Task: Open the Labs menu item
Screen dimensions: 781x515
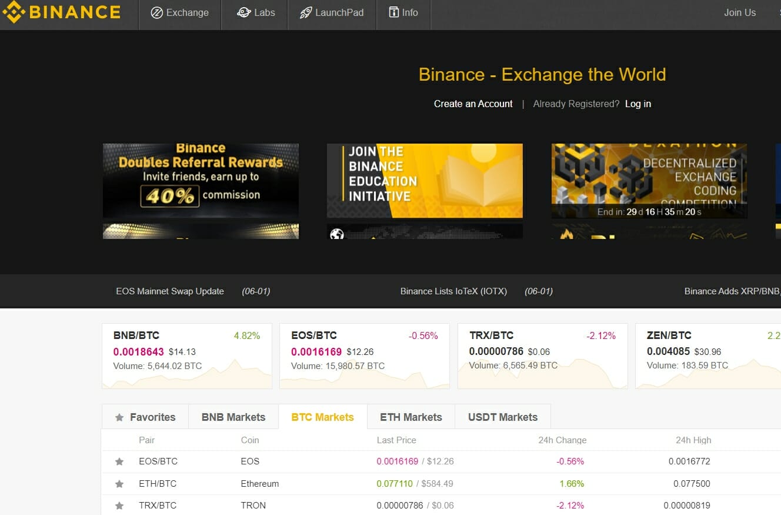Action: point(255,13)
